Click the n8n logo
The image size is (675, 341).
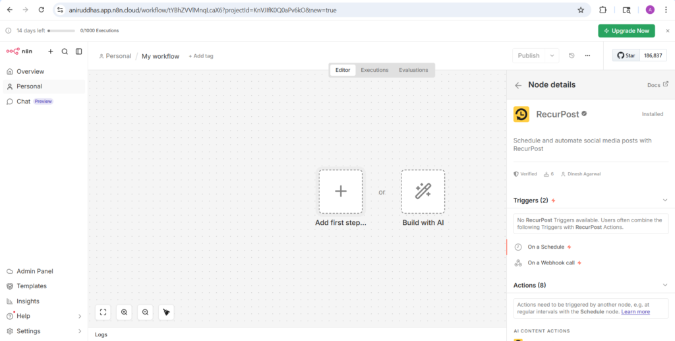[19, 51]
